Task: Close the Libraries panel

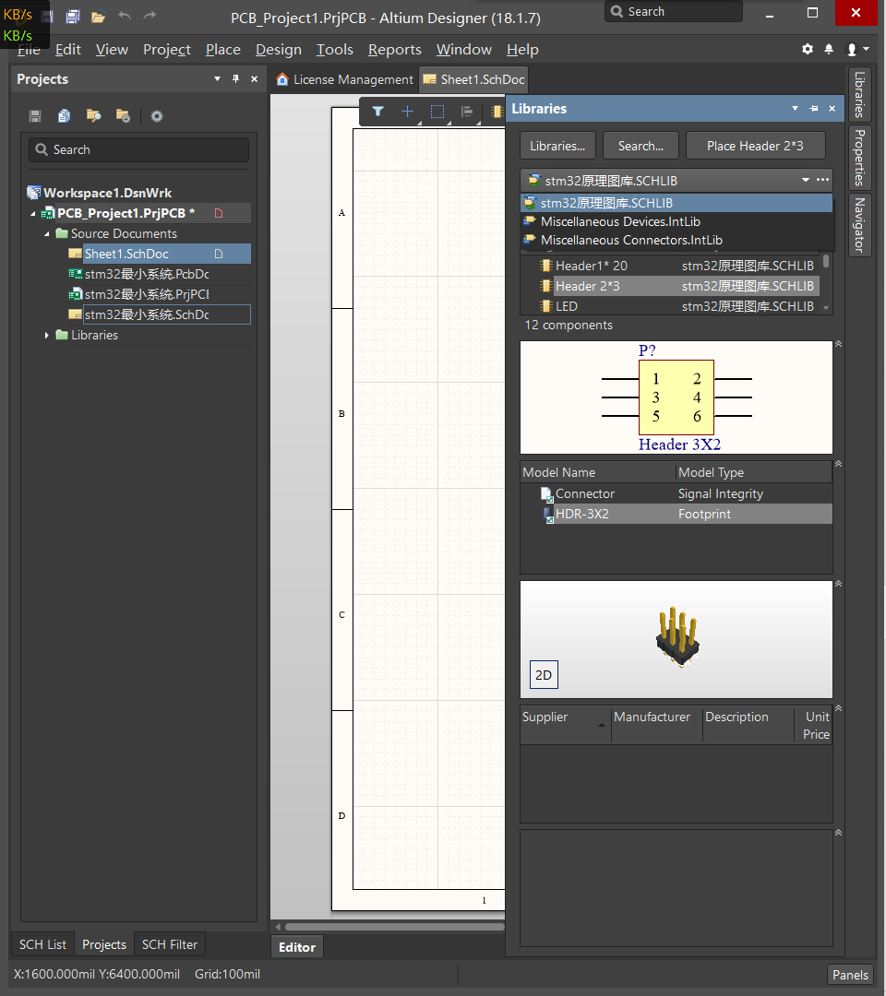Action: click(x=832, y=109)
